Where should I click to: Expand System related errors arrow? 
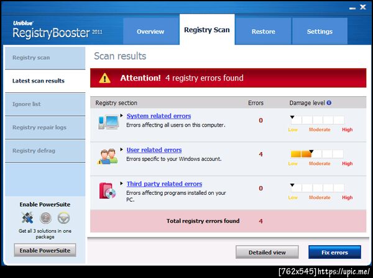pyautogui.click(x=122, y=115)
